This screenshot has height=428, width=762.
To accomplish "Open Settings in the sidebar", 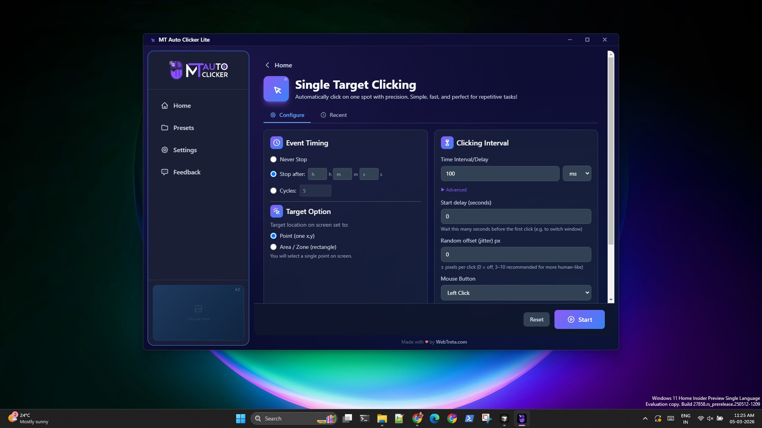I will tap(198, 150).
